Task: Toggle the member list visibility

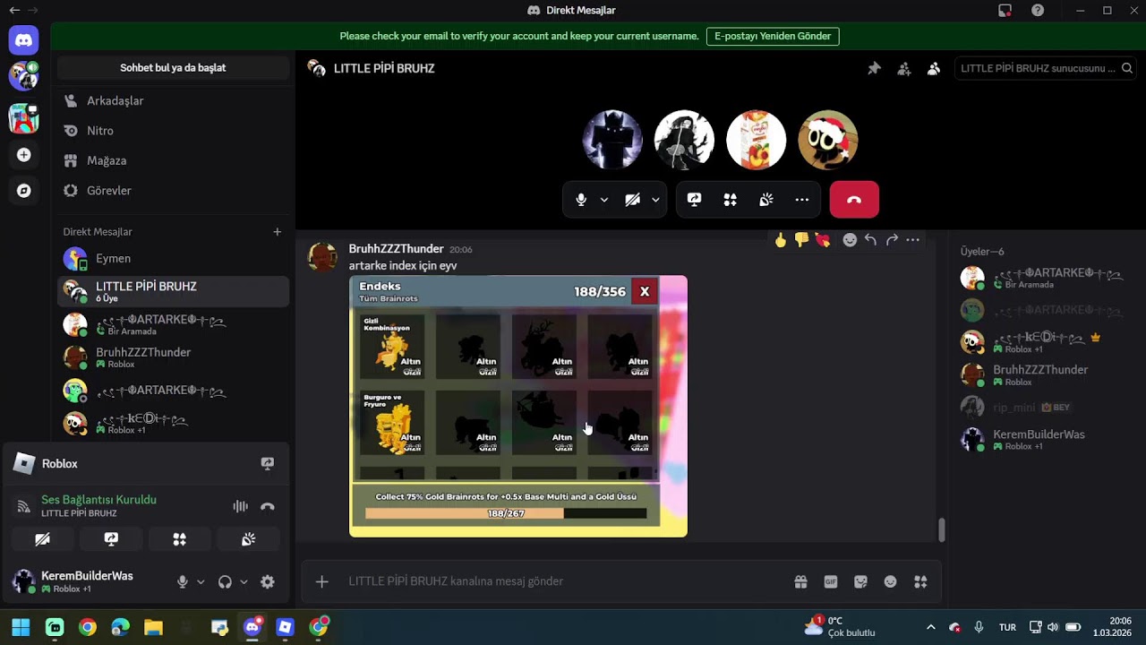Action: coord(934,68)
